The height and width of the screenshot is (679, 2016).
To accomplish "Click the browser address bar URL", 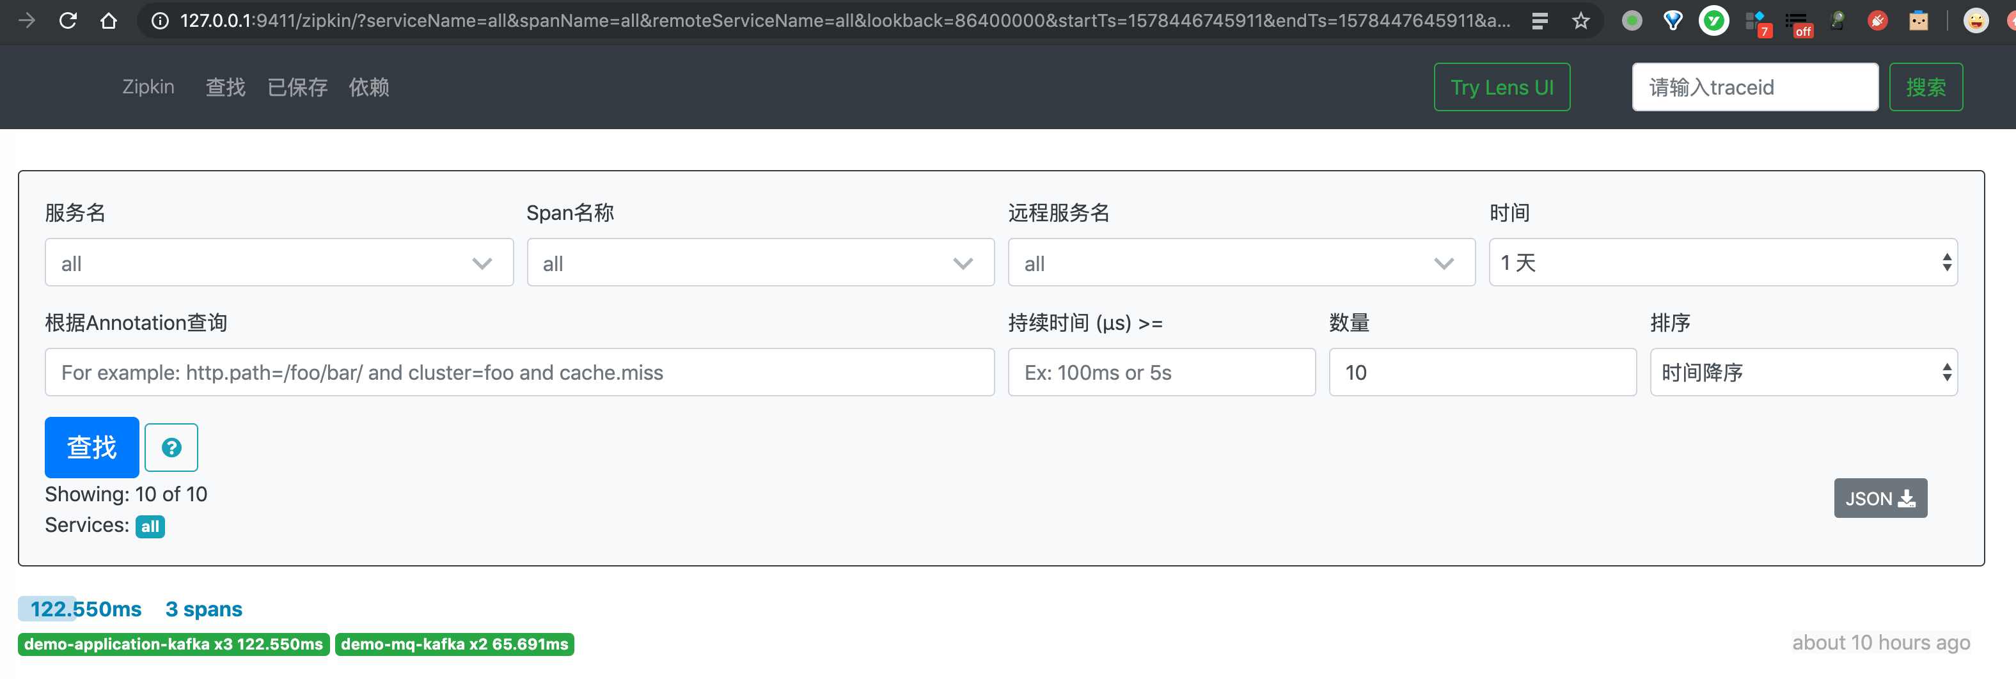I will [845, 21].
